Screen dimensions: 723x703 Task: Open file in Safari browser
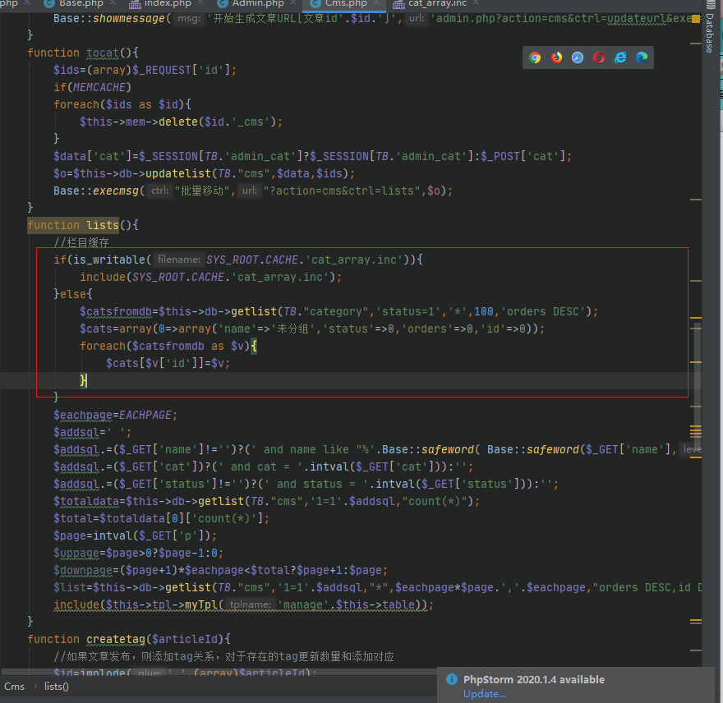pos(578,57)
